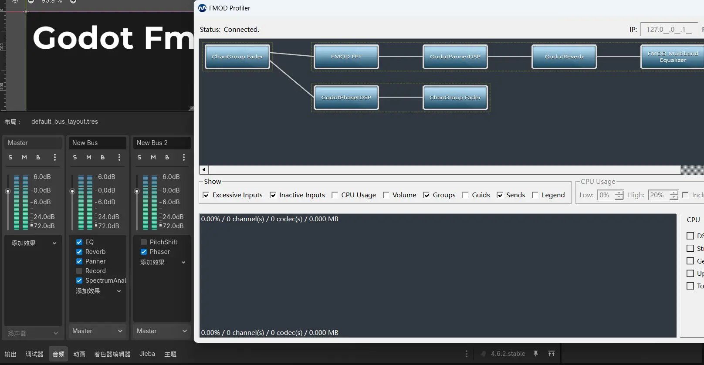Select the 音频 bottom panel tab
704x365 pixels.
pyautogui.click(x=58, y=354)
